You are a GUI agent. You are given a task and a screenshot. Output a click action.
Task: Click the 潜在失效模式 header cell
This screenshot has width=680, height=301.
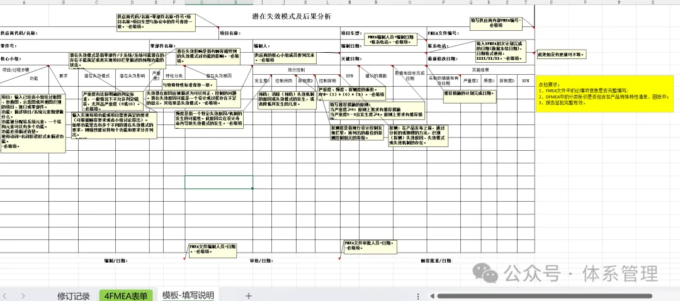pyautogui.click(x=96, y=75)
